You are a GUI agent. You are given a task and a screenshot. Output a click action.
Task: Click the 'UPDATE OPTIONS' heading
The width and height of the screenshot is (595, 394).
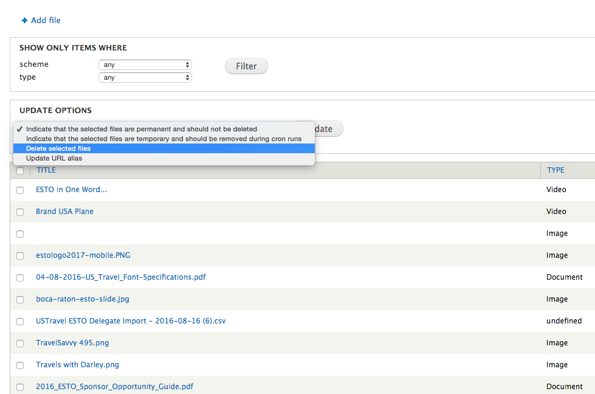pos(55,111)
